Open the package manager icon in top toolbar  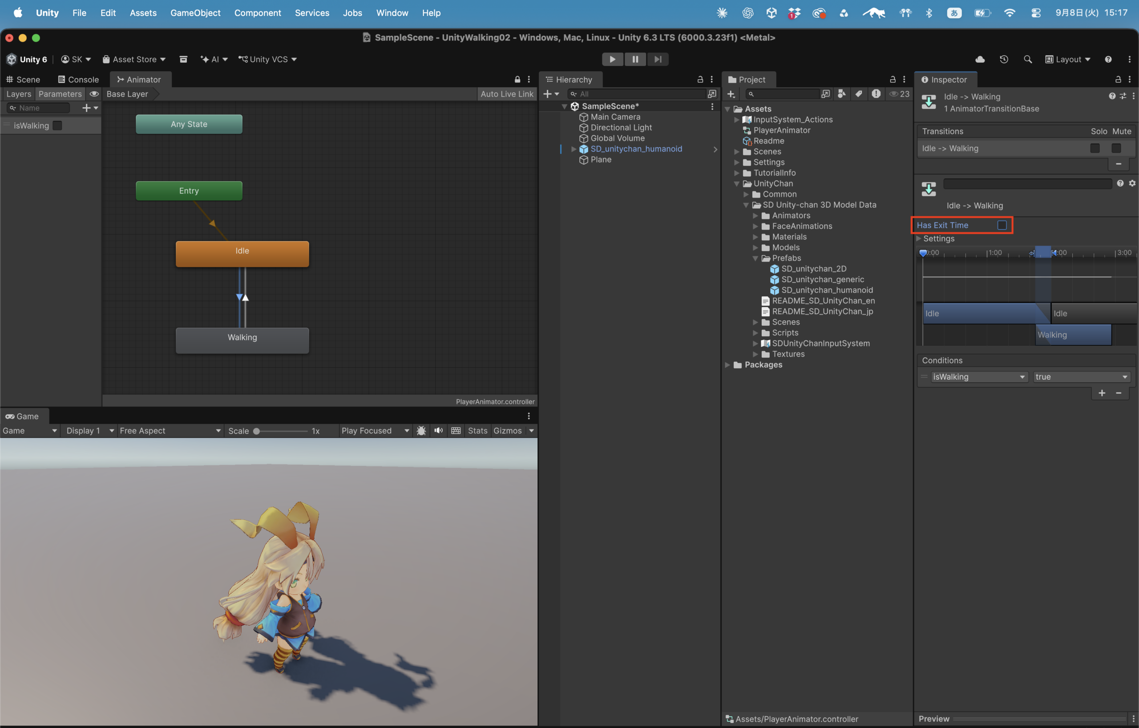tap(183, 59)
